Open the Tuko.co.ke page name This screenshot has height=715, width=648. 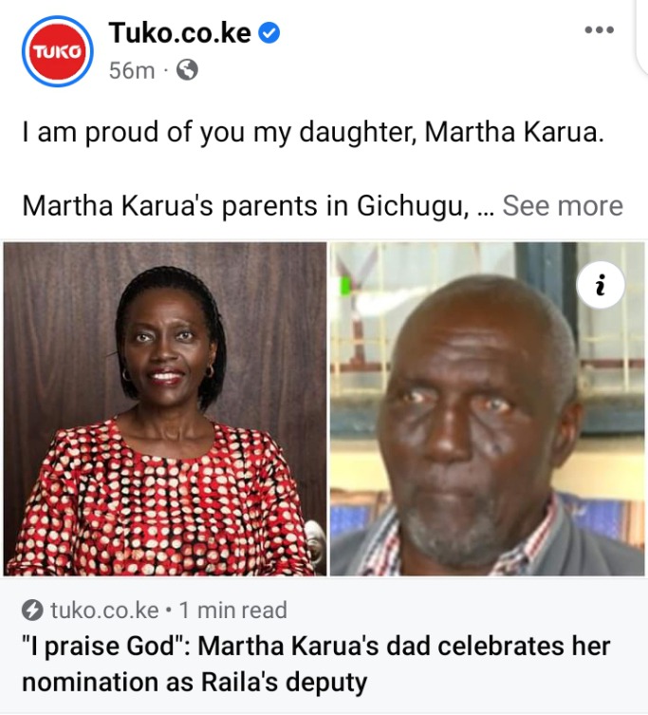coord(179,33)
